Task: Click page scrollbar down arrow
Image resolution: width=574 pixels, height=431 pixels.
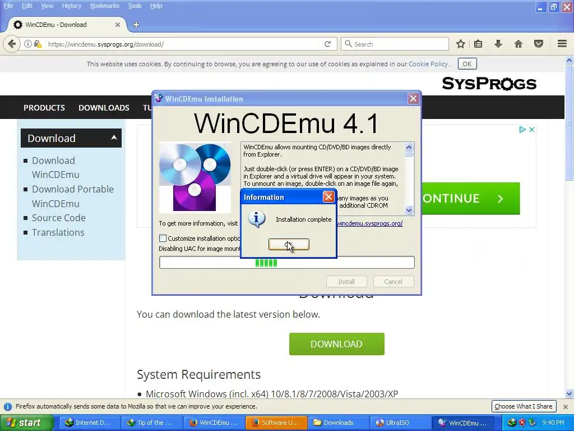Action: pos(570,394)
